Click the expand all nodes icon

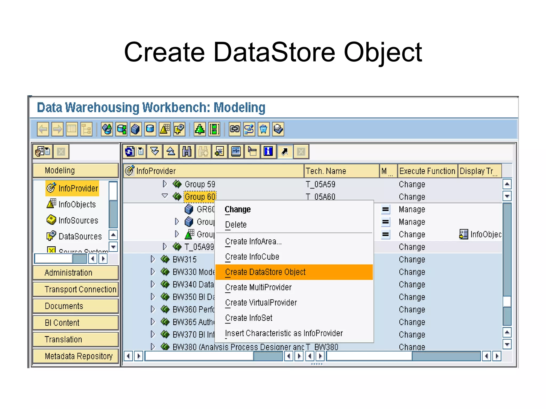155,152
